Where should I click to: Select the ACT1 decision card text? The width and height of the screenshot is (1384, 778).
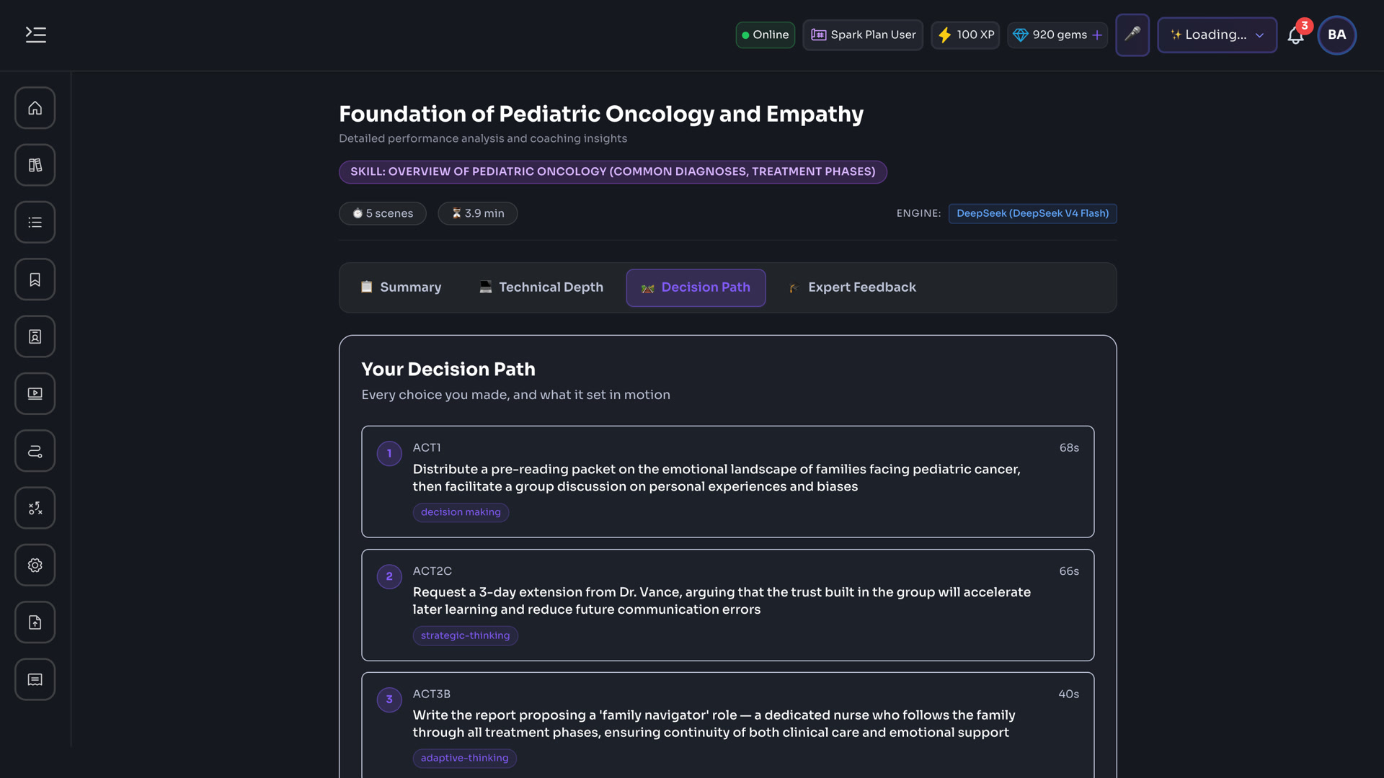click(717, 478)
